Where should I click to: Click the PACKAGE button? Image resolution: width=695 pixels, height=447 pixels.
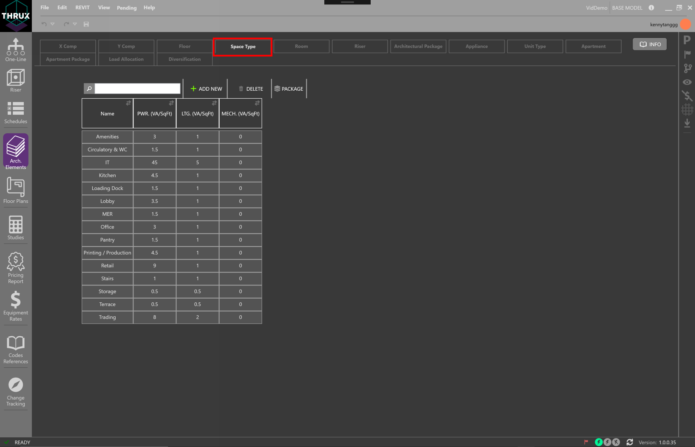pos(289,89)
